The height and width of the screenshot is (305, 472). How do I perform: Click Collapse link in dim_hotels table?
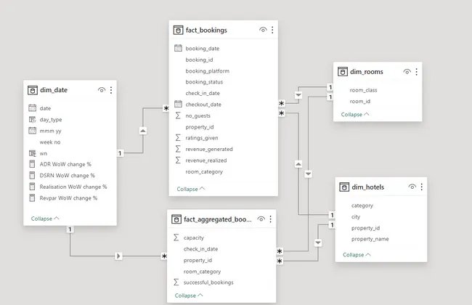pyautogui.click(x=357, y=255)
